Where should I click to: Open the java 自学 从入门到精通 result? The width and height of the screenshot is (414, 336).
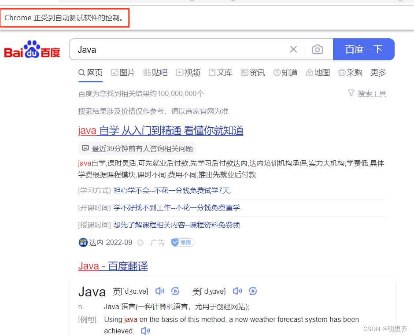(161, 131)
